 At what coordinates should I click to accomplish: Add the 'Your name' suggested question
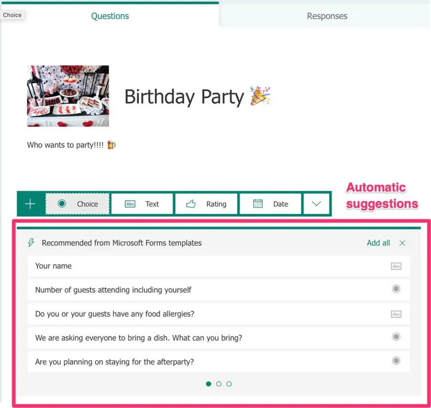tap(53, 266)
